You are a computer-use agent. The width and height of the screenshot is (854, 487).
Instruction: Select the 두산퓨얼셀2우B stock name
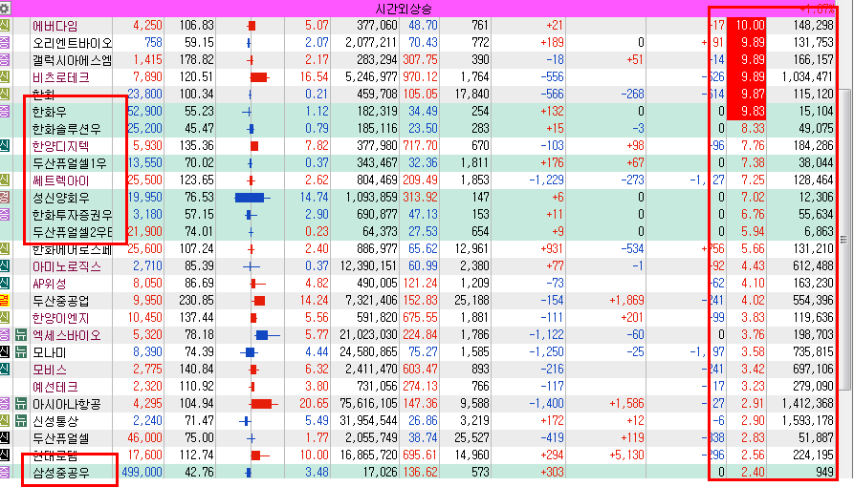(x=72, y=232)
